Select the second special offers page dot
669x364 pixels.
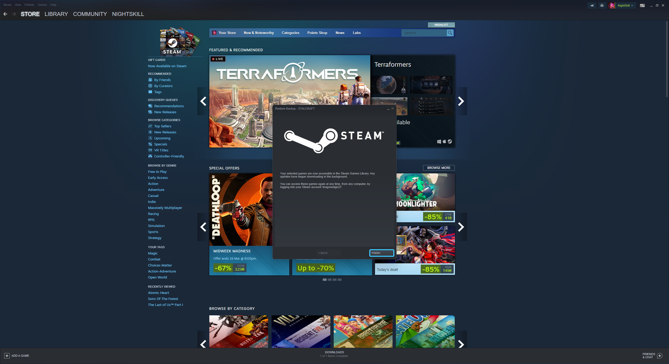tap(330, 280)
